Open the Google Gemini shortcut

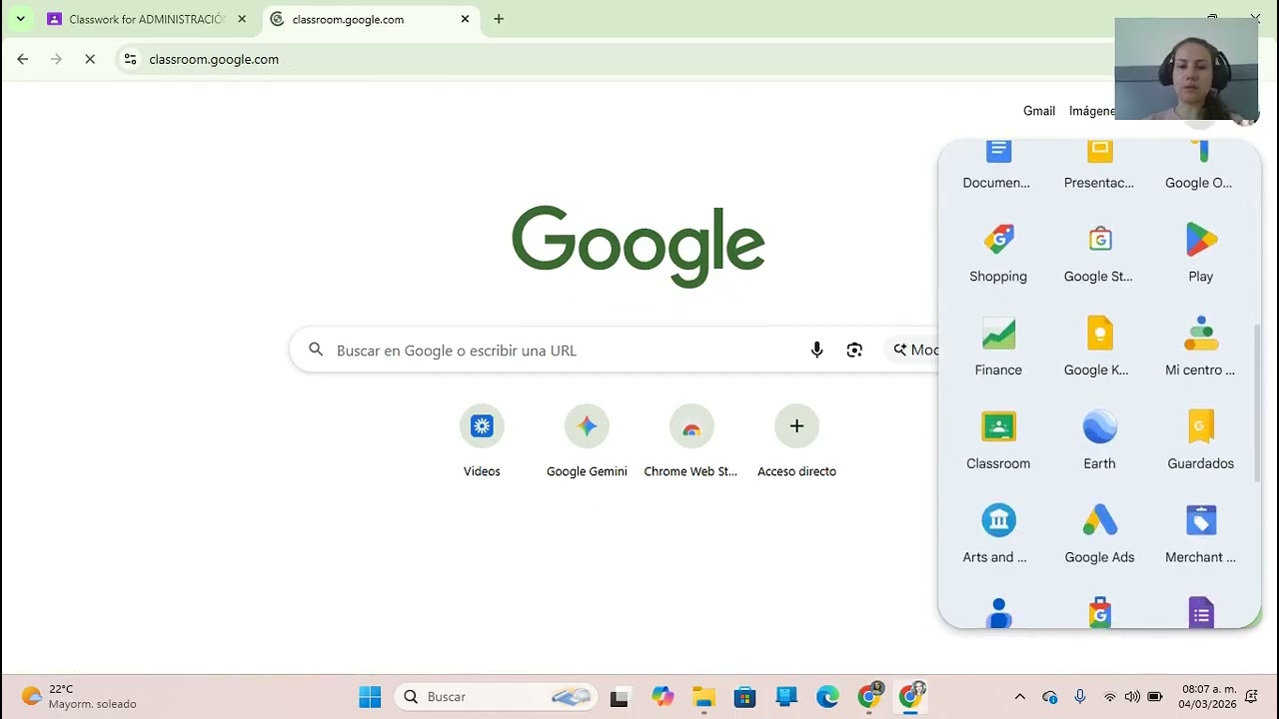[587, 441]
